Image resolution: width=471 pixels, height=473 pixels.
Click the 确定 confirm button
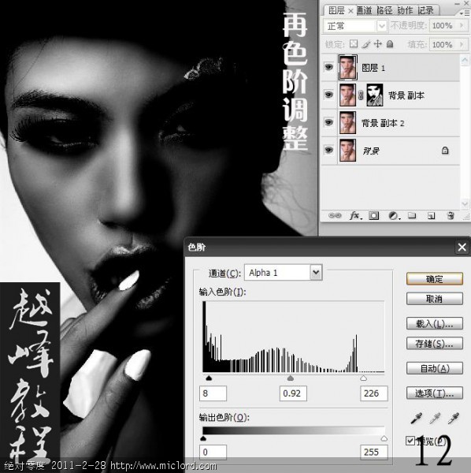[434, 279]
